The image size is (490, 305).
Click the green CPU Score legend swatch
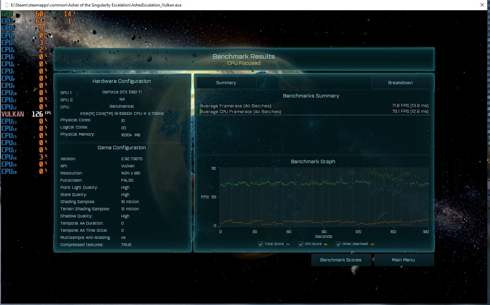pyautogui.click(x=325, y=244)
